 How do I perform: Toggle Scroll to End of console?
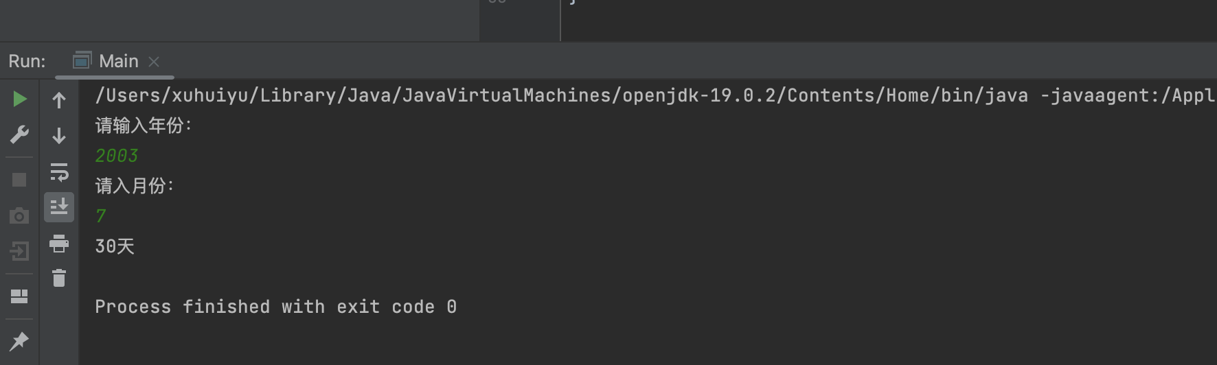(x=59, y=207)
